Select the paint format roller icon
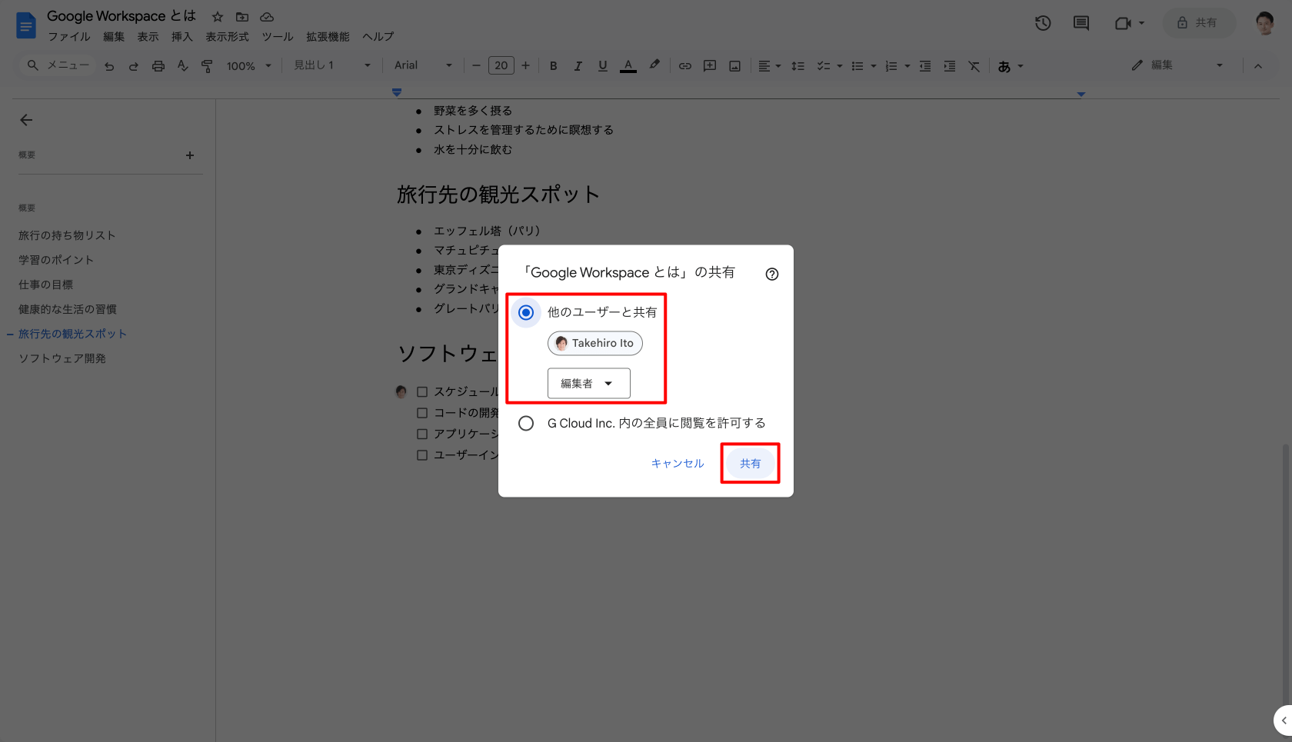1292x742 pixels. point(207,66)
